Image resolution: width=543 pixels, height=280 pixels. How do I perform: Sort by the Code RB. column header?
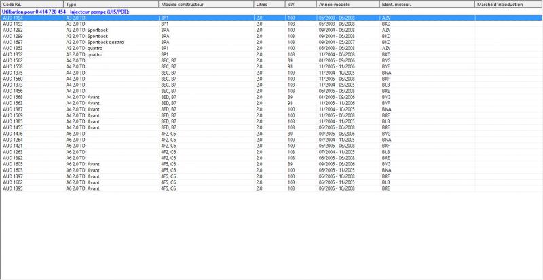coord(32,5)
